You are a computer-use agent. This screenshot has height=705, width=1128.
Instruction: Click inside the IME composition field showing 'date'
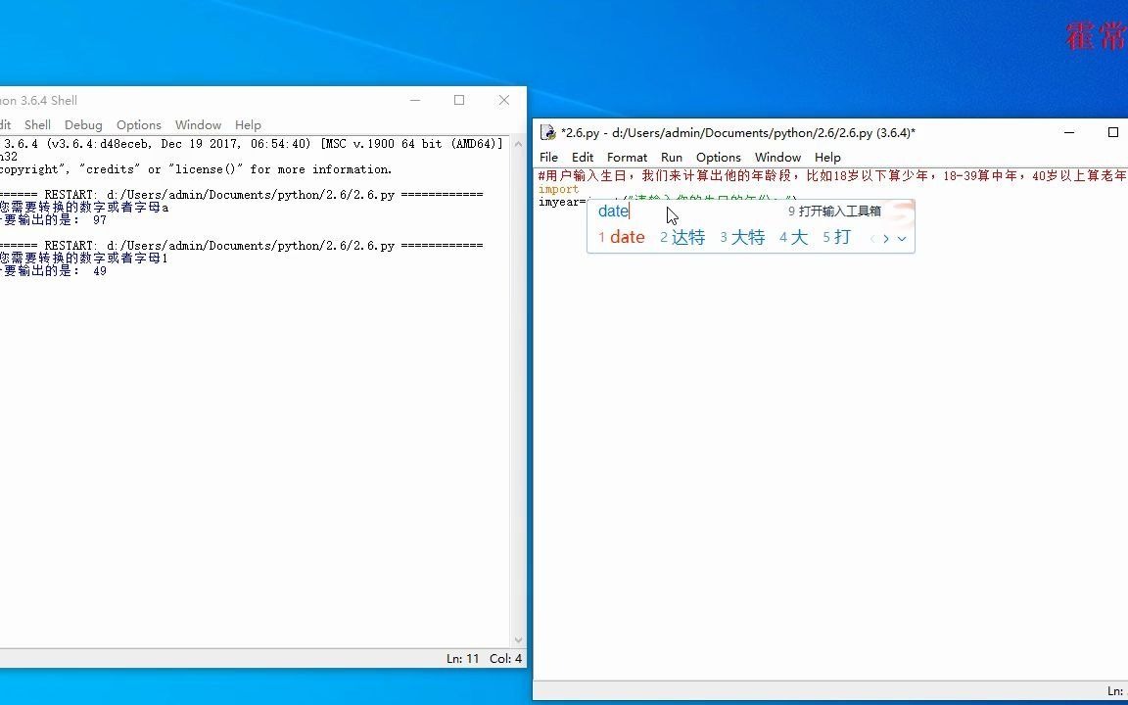(613, 211)
